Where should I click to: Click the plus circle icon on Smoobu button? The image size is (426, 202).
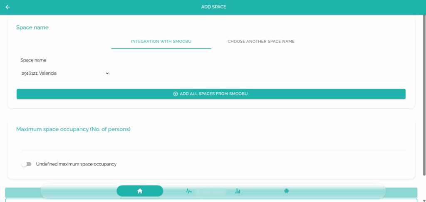pos(175,94)
